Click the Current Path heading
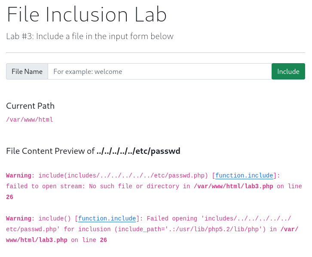 click(30, 106)
